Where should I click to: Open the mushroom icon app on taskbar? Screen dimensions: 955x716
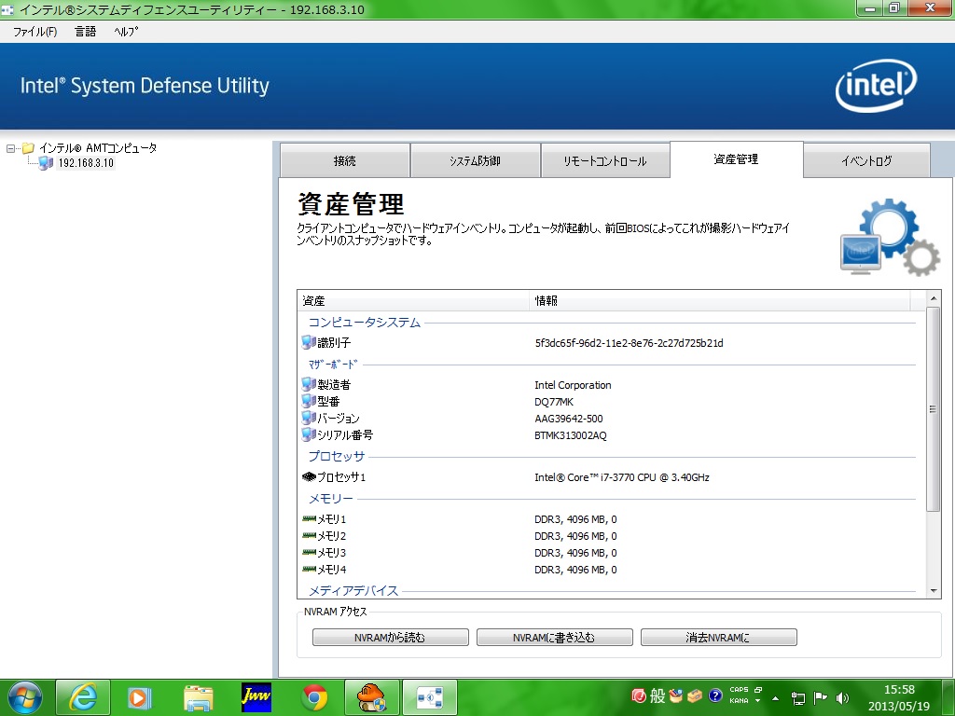pos(371,697)
